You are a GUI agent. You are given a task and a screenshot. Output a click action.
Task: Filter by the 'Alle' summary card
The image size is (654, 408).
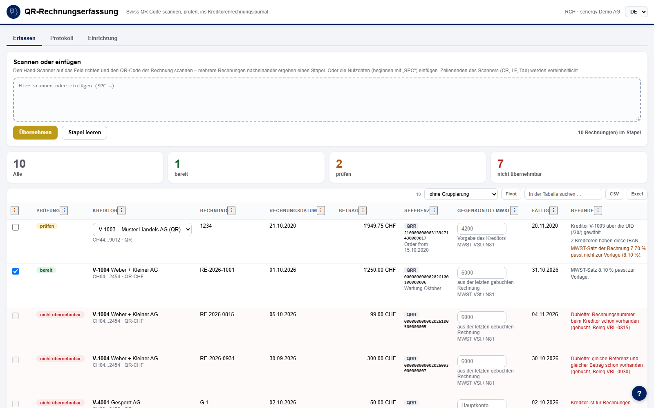[85, 167]
